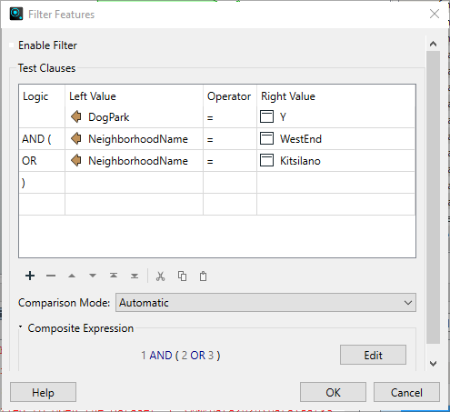Move selected clause up one row
Image resolution: width=450 pixels, height=412 pixels.
coord(72,276)
